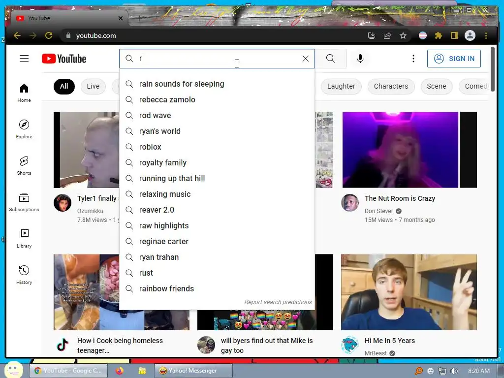Choose suggestion 'rebecca zamolo'
This screenshot has height=378, width=504.
click(x=217, y=99)
